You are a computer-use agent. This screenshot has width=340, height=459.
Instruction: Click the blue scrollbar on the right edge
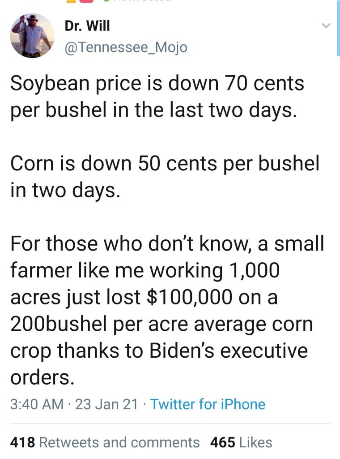coord(338,28)
